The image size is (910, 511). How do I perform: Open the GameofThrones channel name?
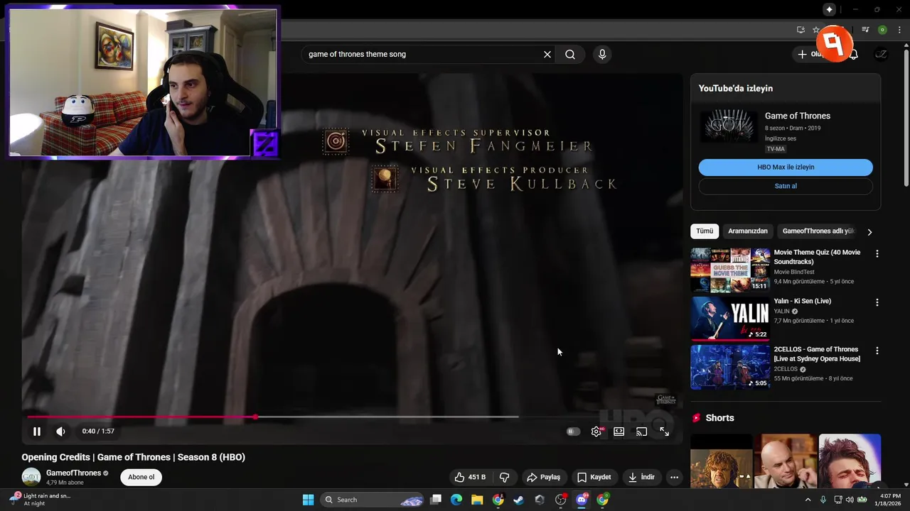pos(74,473)
